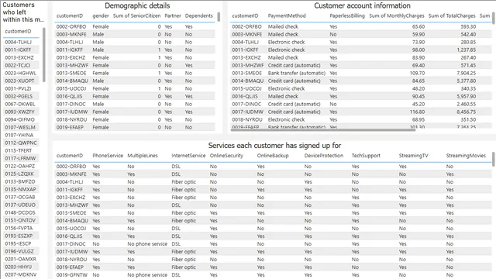Select customer 0022-TCJCI in the slicer
This screenshot has height=279, width=496.
coord(21,65)
